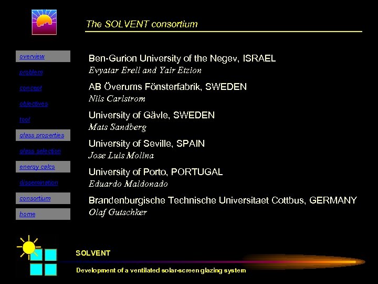Viewport: 378px width, 284px height.
Task: Open the concept link
Action: coord(30,88)
